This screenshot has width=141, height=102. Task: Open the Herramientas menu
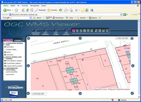coord(35,6)
